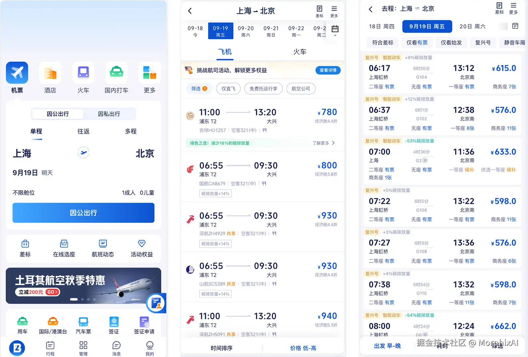The image size is (528, 357).
Task: Go back from the 上海-北京 flight list
Action: coord(190,11)
